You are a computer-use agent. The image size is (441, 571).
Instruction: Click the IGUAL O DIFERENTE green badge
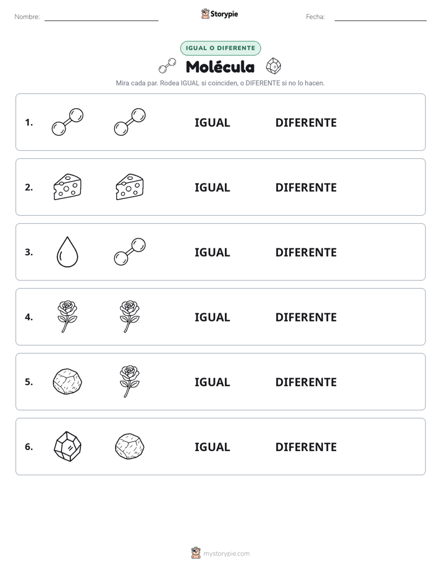pyautogui.click(x=220, y=48)
